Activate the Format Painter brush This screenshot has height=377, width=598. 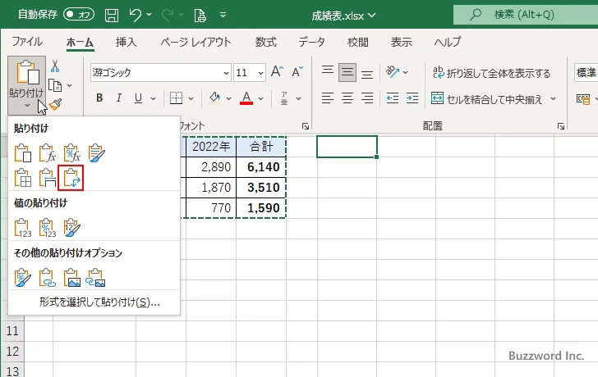tap(56, 104)
